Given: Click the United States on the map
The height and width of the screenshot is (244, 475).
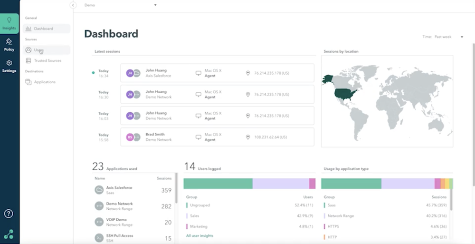Looking at the screenshot, I should (345, 93).
